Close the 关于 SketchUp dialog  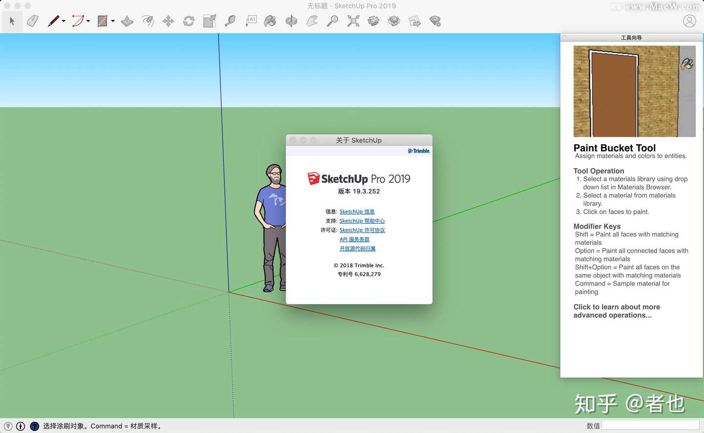[293, 140]
